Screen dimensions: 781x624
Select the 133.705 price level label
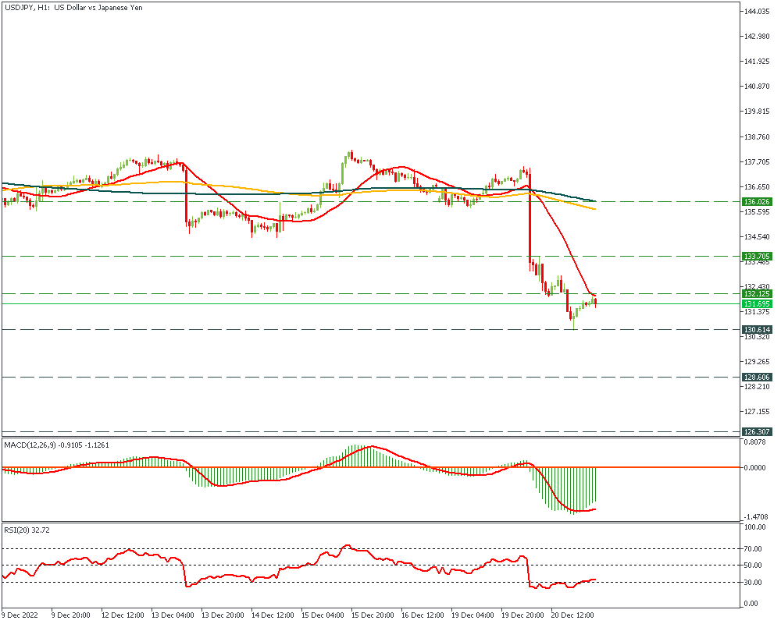click(x=756, y=256)
